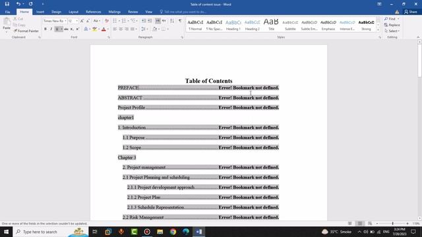Viewport: 422px width, 237px height.
Task: Click the Replace button
Action: coord(392,25)
